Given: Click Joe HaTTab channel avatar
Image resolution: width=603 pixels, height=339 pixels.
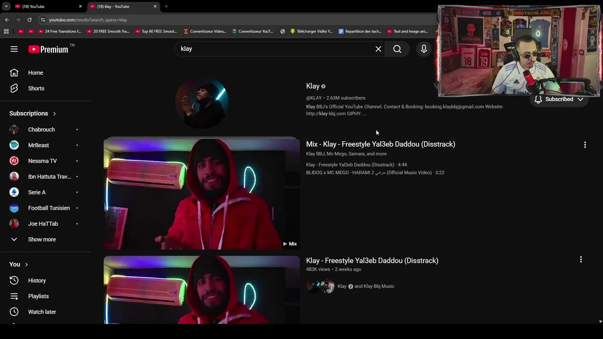Looking at the screenshot, I should pos(14,224).
